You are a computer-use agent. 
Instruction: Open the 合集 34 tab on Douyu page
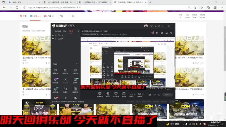[49, 16]
